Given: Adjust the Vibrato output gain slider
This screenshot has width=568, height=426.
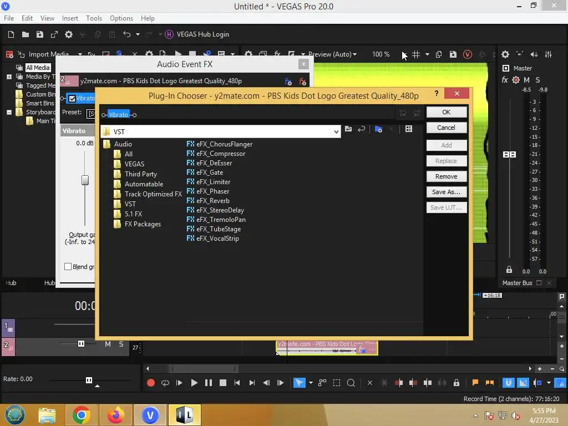Looking at the screenshot, I should (x=85, y=180).
